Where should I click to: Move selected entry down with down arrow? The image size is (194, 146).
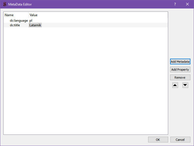tap(185, 85)
